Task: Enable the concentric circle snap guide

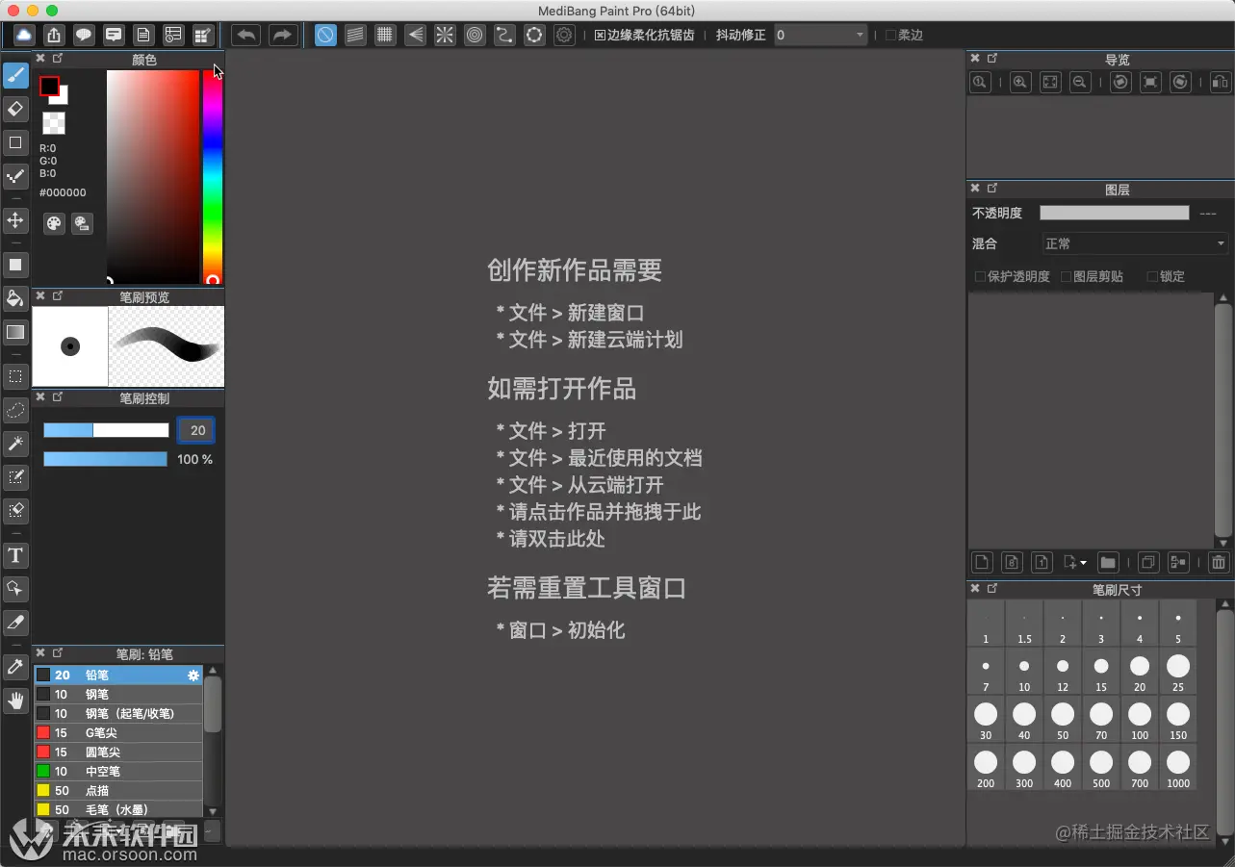Action: tap(475, 35)
